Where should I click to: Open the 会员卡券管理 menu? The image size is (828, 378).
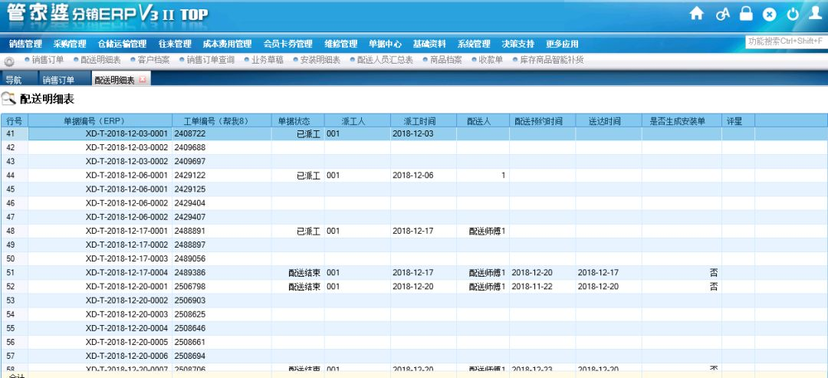(287, 44)
